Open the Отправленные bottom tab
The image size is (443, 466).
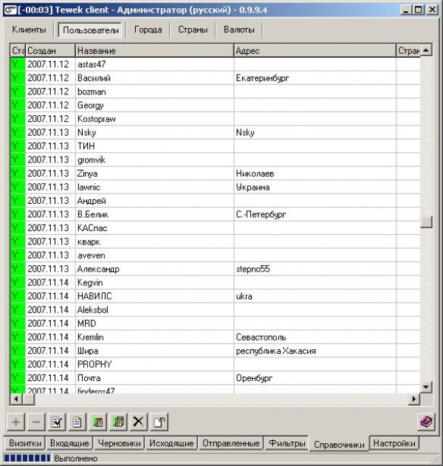(x=231, y=443)
